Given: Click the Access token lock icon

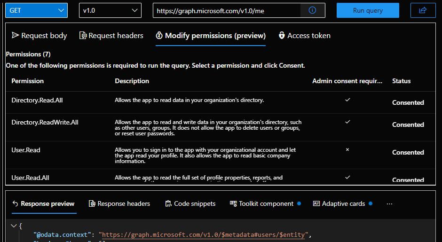Looking at the screenshot, I should (282, 35).
